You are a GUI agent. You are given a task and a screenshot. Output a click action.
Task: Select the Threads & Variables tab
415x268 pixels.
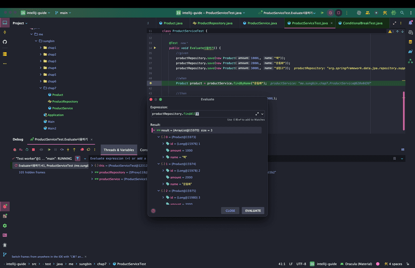click(x=119, y=150)
